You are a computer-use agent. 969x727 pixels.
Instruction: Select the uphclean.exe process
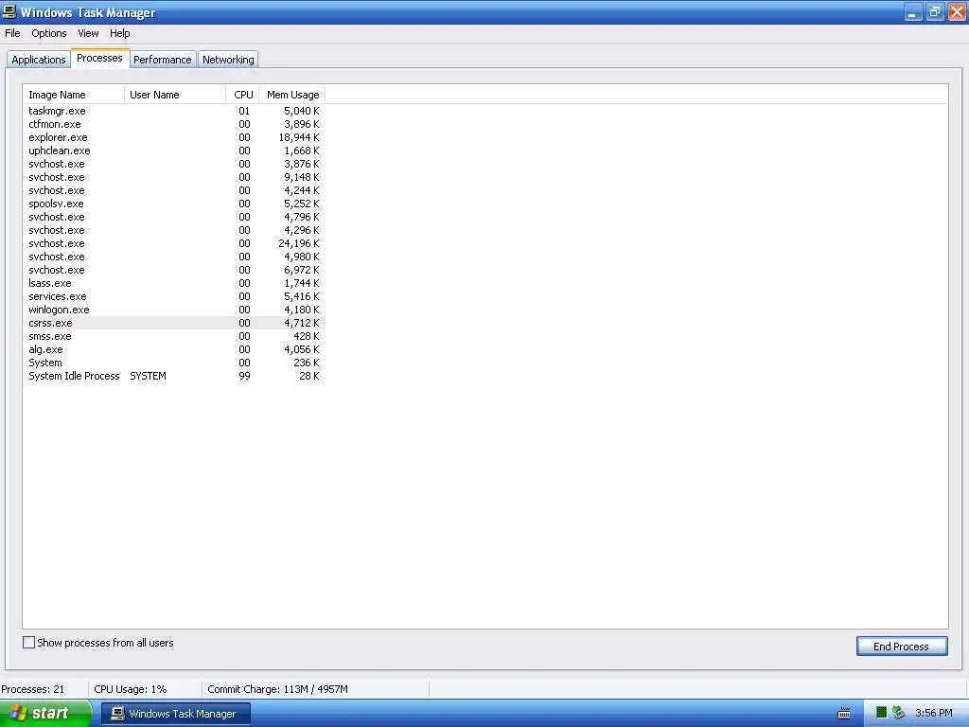174,151
